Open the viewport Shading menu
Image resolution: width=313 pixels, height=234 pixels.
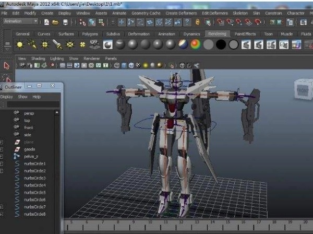pos(38,58)
